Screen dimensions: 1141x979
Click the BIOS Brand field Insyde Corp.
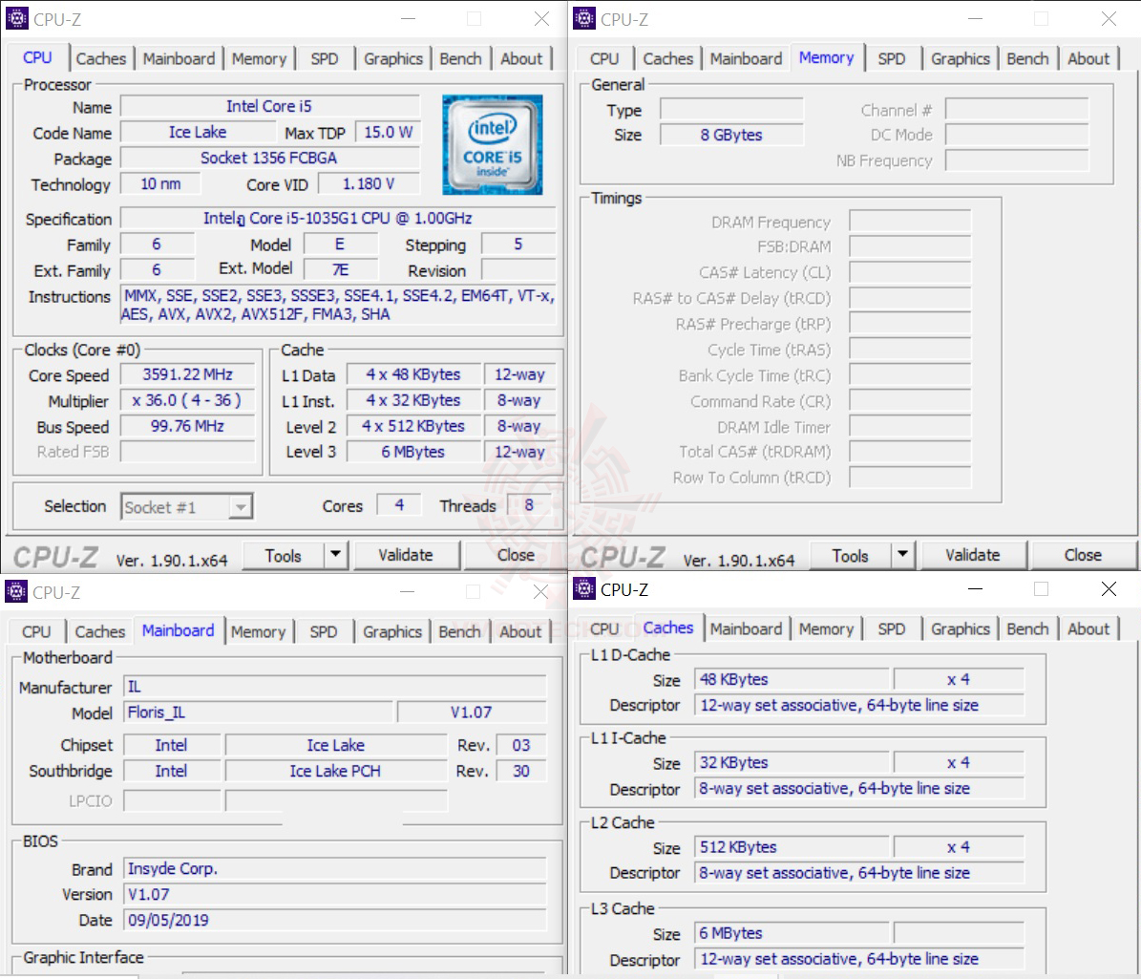[x=335, y=868]
